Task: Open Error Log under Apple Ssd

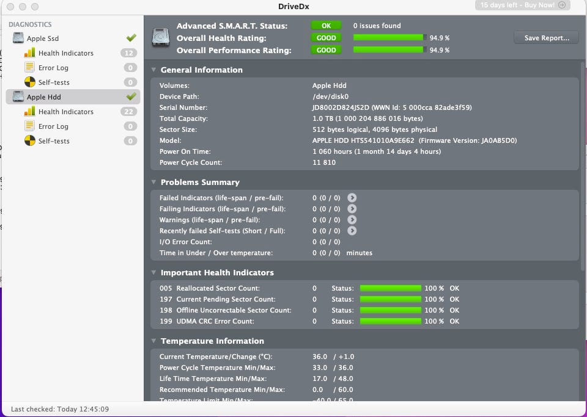Action: click(53, 68)
